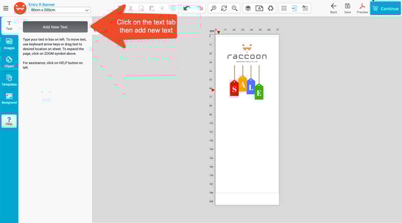Click the refresh view icon
The image size is (402, 223).
click(224, 8)
